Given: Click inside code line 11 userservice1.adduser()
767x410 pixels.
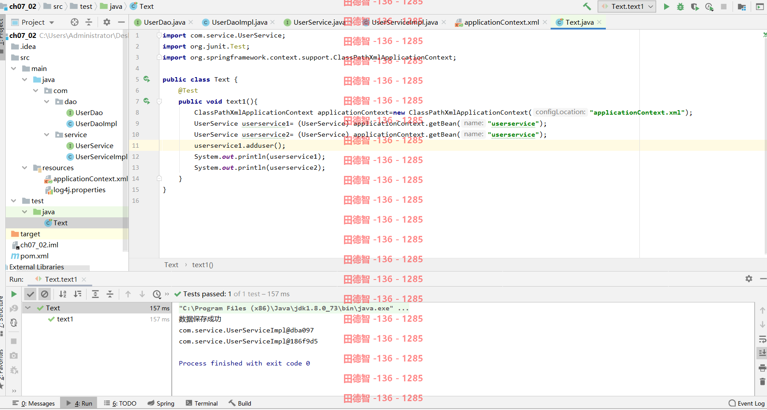Looking at the screenshot, I should click(x=240, y=145).
